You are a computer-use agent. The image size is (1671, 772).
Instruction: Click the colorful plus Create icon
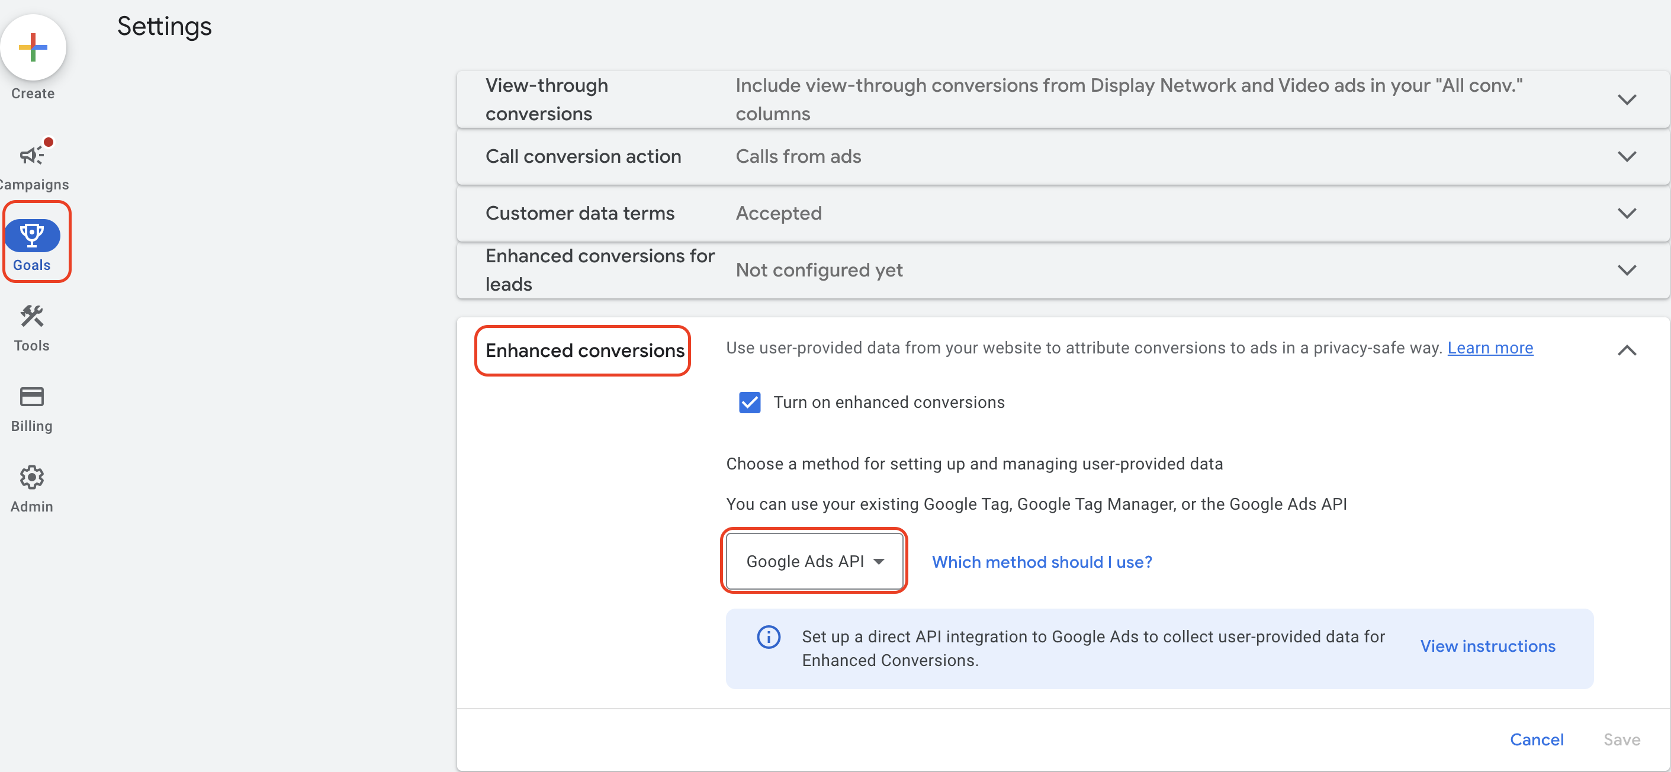tap(33, 47)
